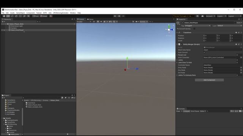Click the Step frame button
The image size is (243, 136).
[123, 16]
